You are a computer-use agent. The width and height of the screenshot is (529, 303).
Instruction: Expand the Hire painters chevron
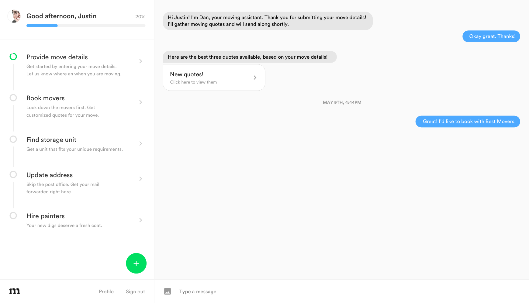[140, 220]
